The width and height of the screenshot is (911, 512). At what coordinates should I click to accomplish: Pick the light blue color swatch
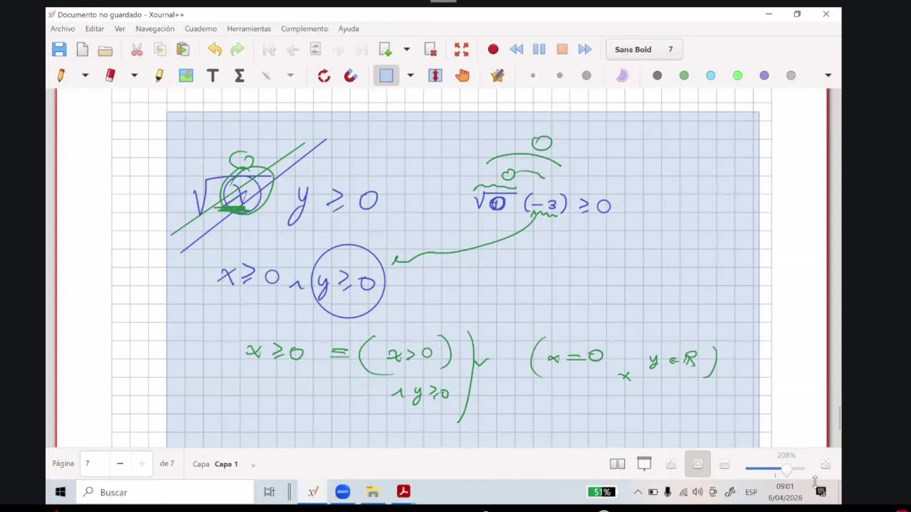click(x=710, y=75)
